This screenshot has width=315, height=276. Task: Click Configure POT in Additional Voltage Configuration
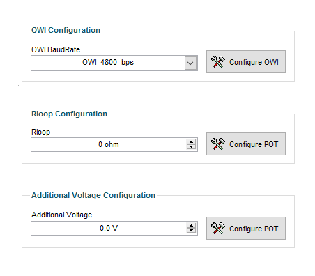coord(246,229)
